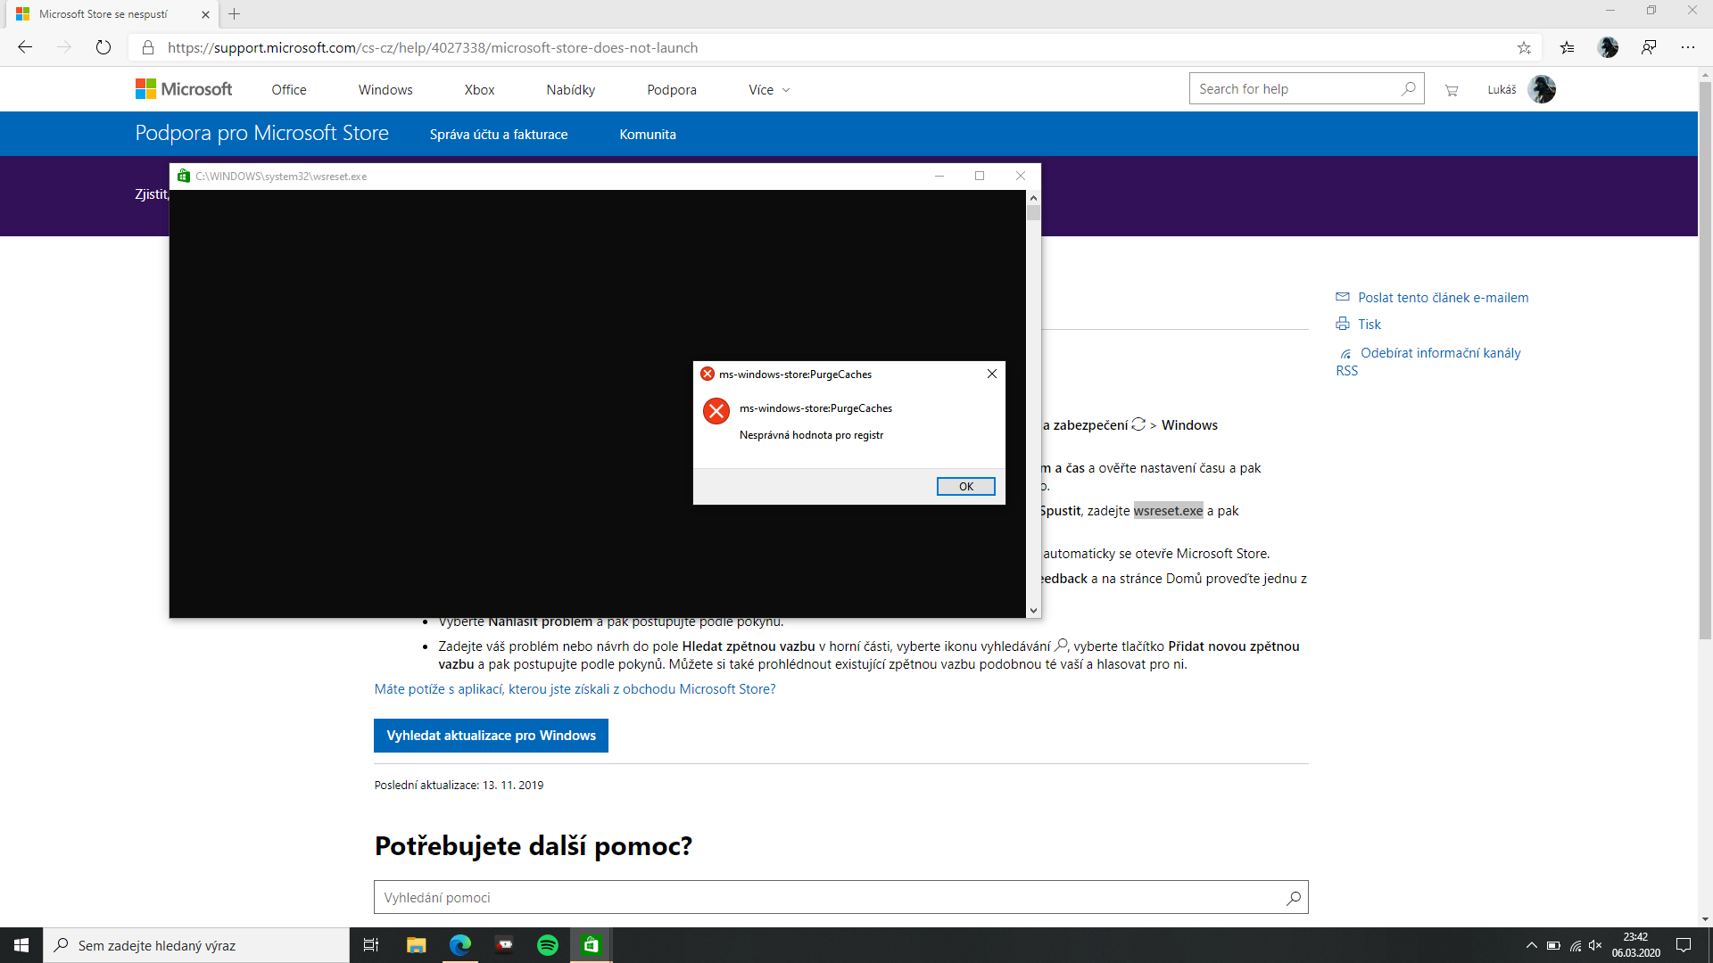Open File Explorer from the taskbar
Viewport: 1713px width, 963px height.
(416, 945)
